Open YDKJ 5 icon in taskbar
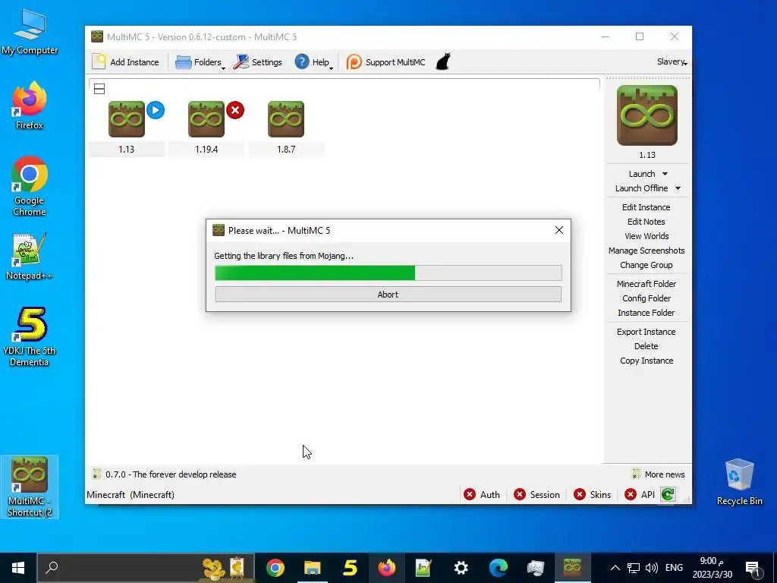The width and height of the screenshot is (777, 583). click(350, 568)
